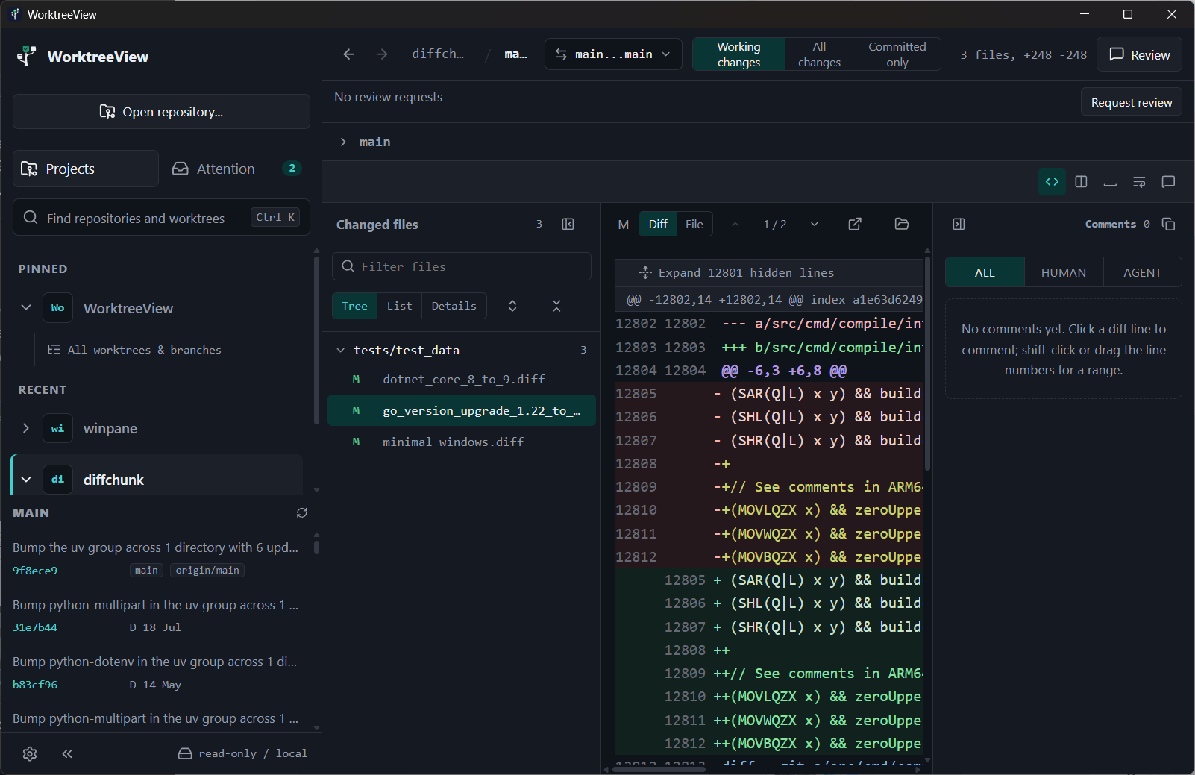Click the WorktreeView logo icon in sidebar
The height and width of the screenshot is (775, 1195).
26,56
